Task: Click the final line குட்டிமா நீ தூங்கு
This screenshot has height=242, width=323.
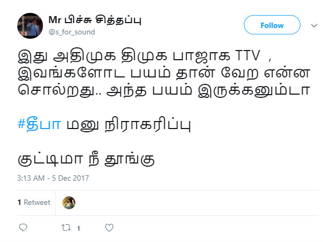Action: coord(86,159)
